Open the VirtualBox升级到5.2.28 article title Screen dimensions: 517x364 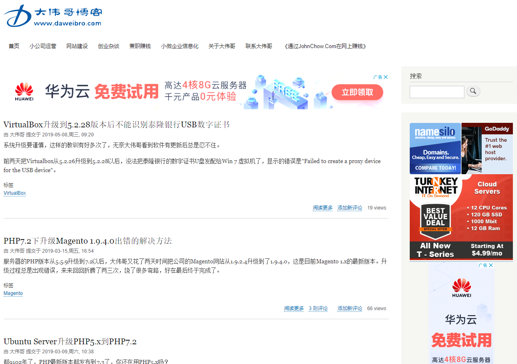coord(116,124)
